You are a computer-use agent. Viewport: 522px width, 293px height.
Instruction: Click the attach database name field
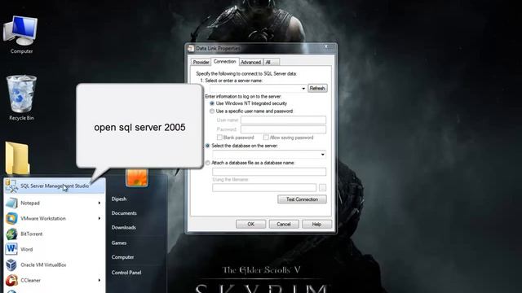coord(269,172)
